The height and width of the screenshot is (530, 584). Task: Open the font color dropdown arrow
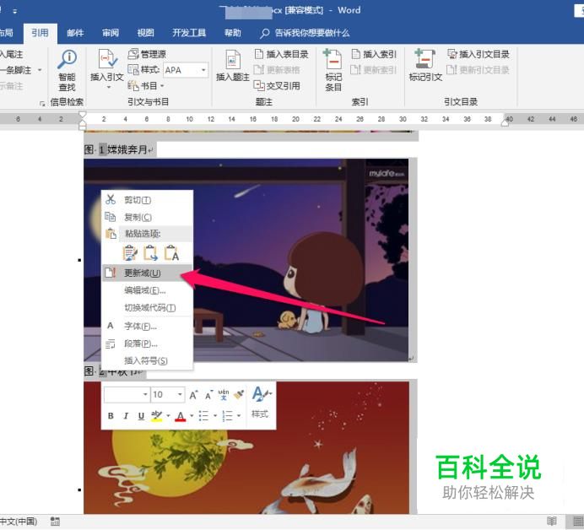click(192, 416)
